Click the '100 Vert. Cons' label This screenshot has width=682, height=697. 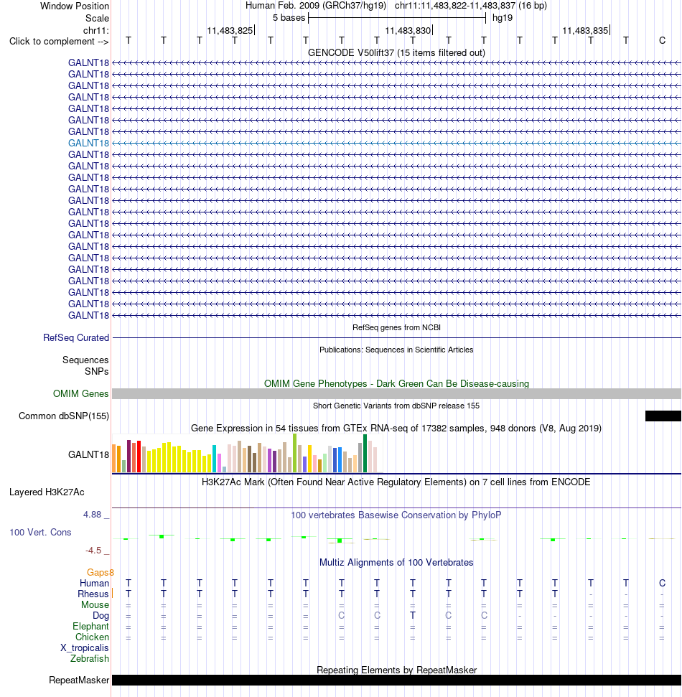click(x=40, y=533)
